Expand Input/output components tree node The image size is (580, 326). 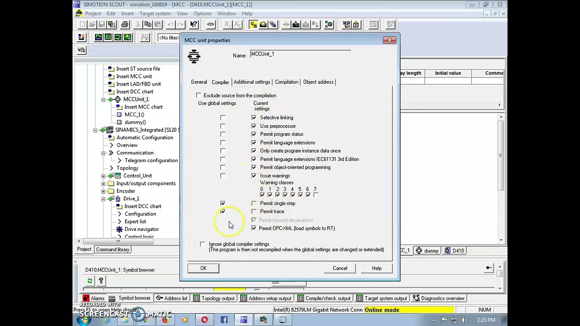coord(103,183)
